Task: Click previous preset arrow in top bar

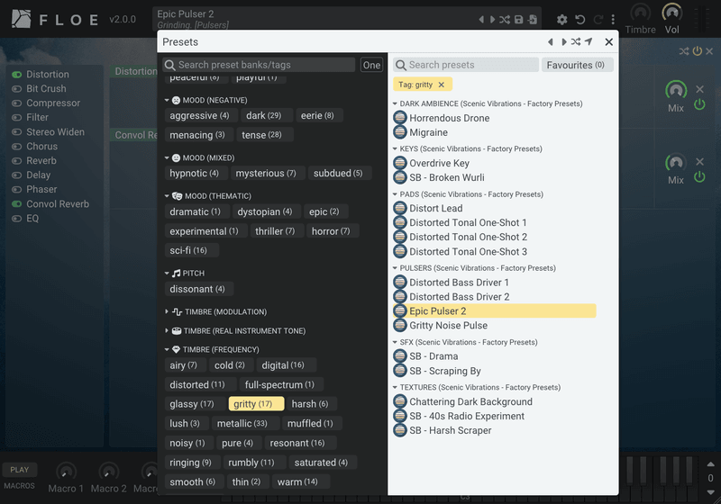Action: tap(481, 20)
